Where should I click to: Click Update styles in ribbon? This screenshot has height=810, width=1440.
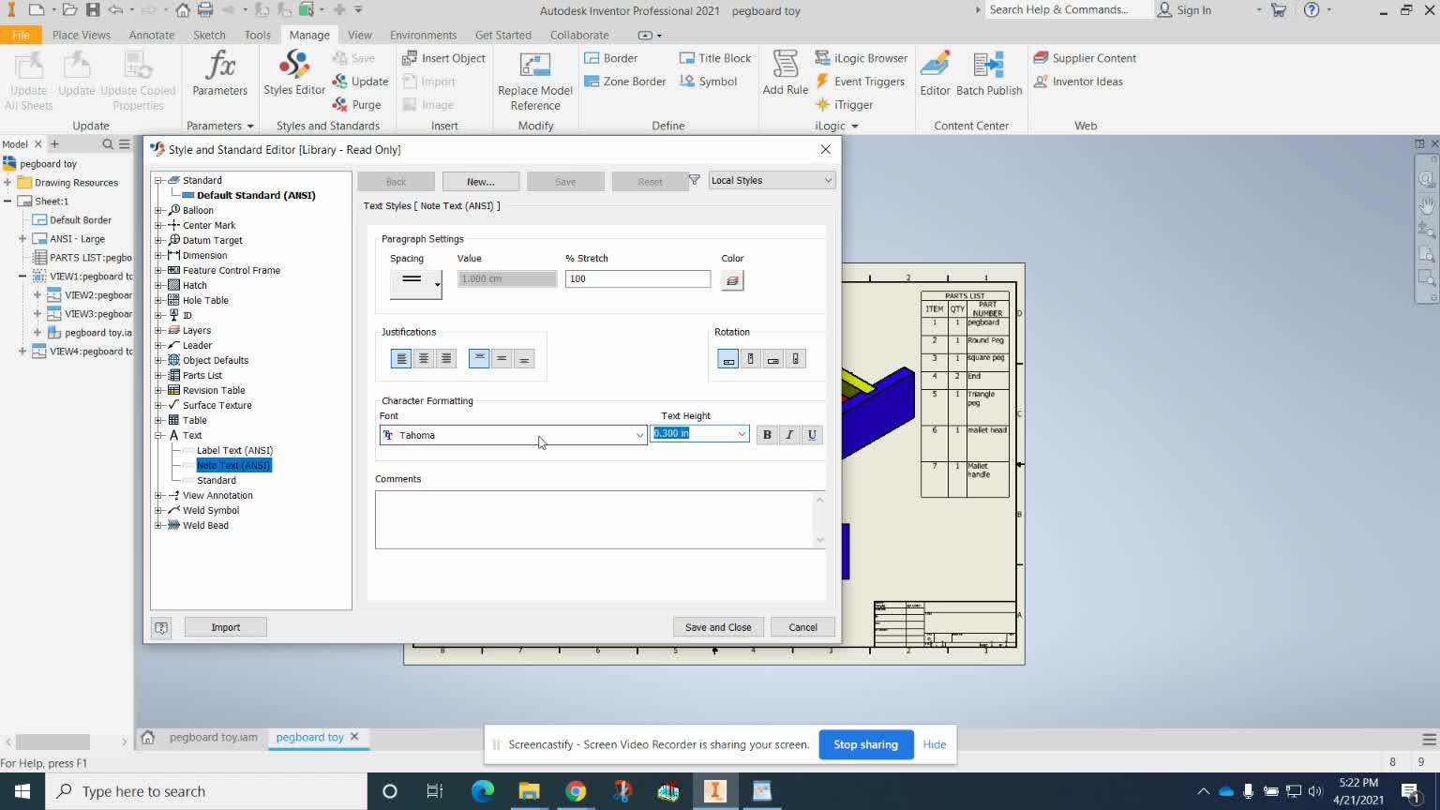[x=360, y=82]
